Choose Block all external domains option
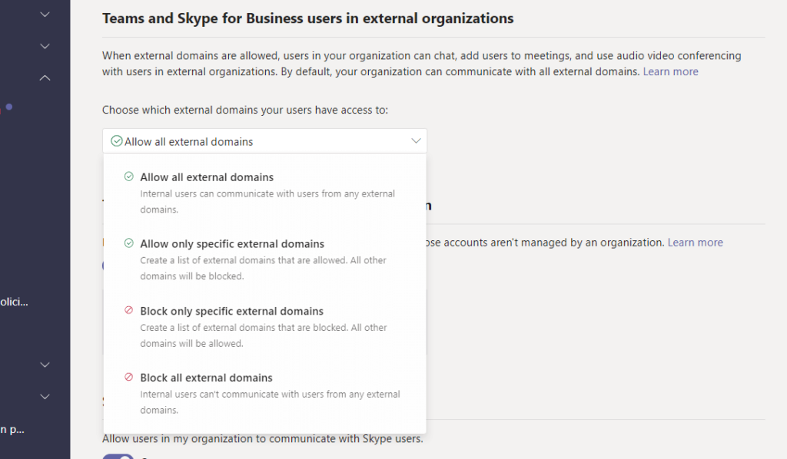 pos(264,393)
